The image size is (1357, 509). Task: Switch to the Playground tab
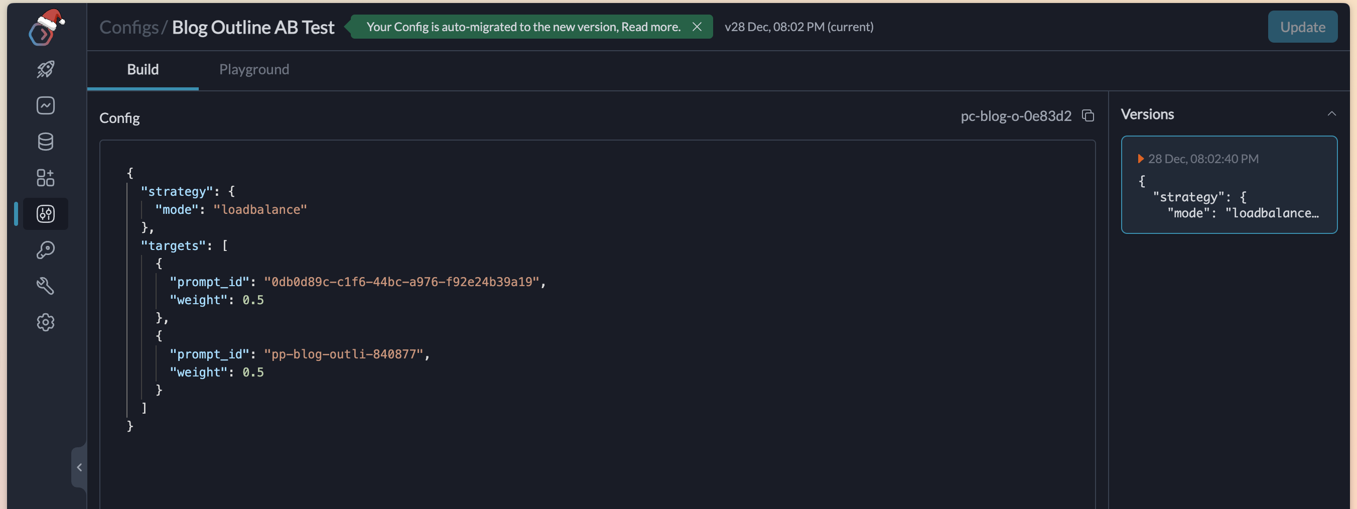pyautogui.click(x=254, y=70)
